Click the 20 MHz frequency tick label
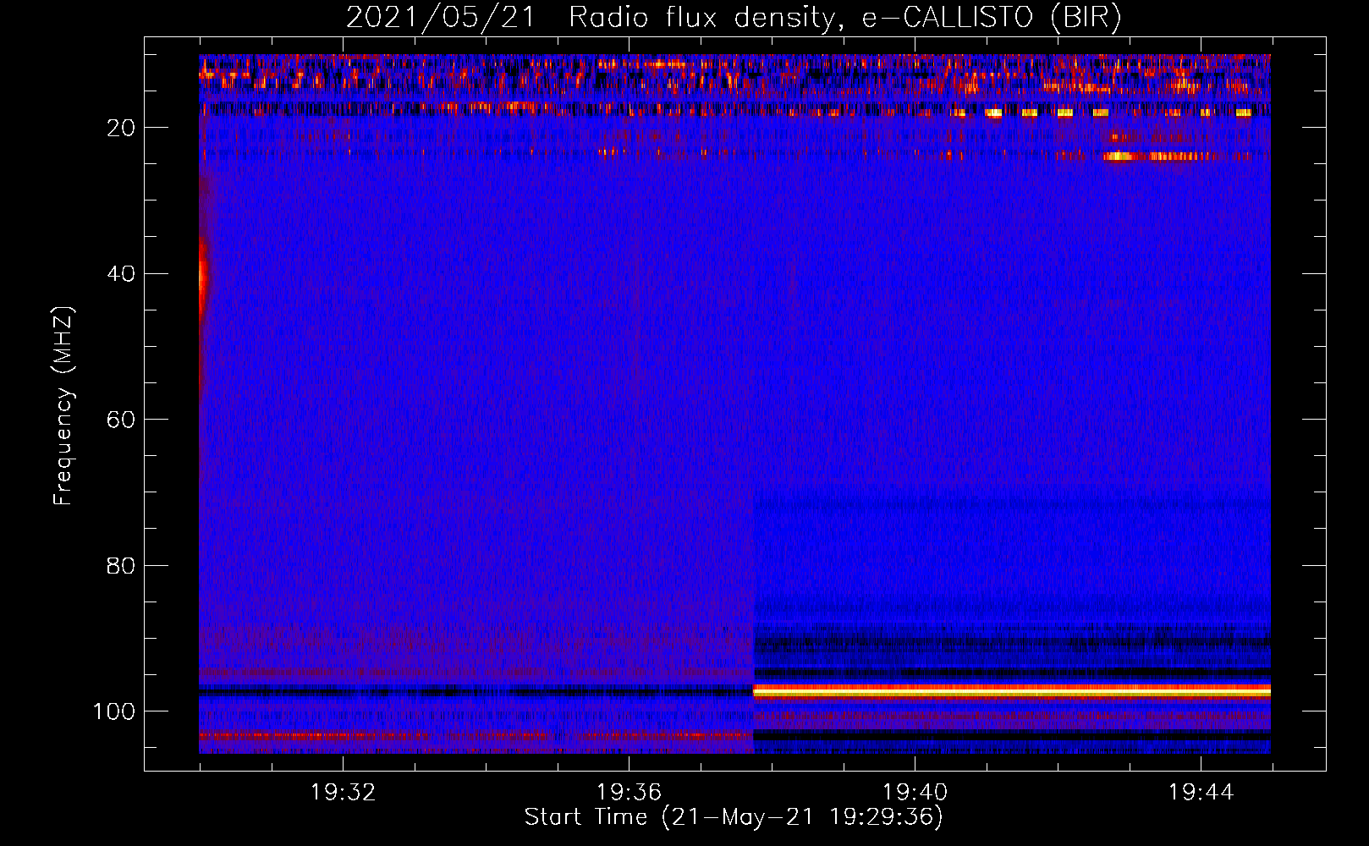 [121, 128]
